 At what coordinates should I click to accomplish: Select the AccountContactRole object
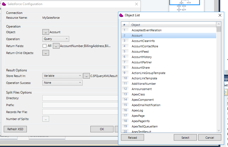[x=169, y=46]
